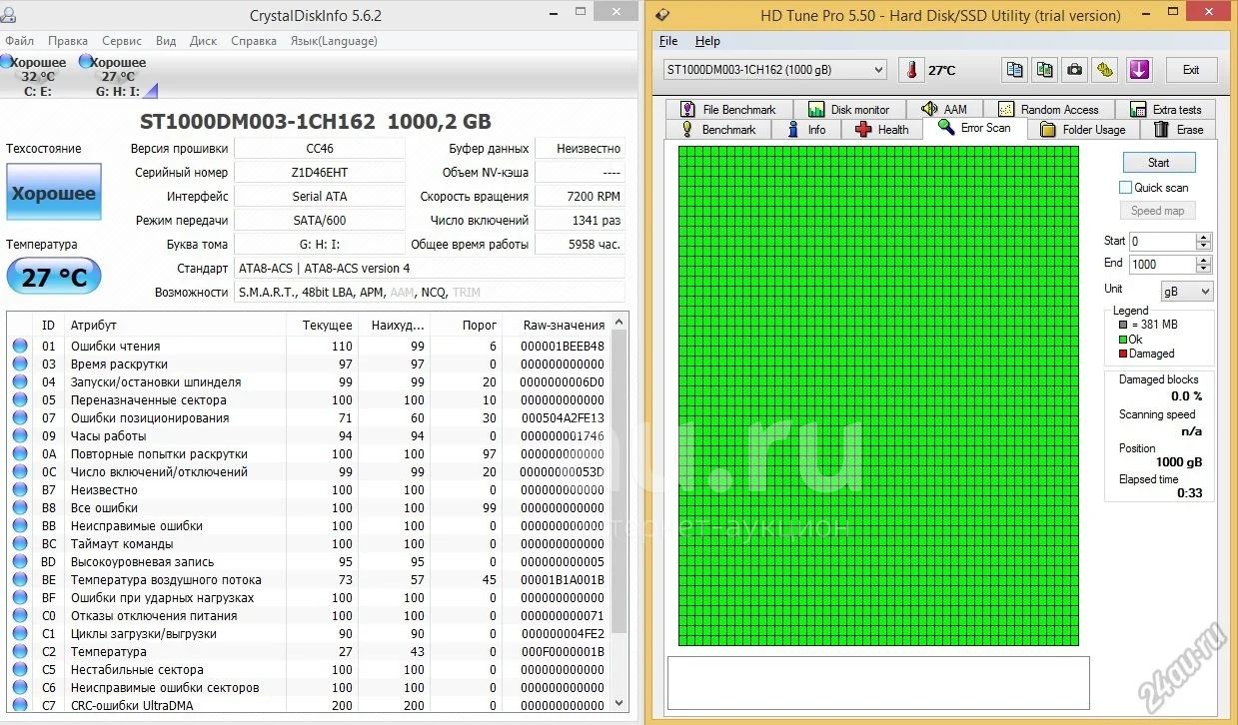Viewport: 1238px width, 725px height.
Task: Select the C: E: disk with 32 °C
Action: tap(35, 76)
